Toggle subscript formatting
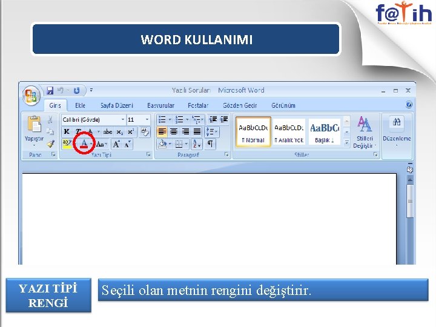Viewport: 436px width, 327px height. click(x=119, y=132)
